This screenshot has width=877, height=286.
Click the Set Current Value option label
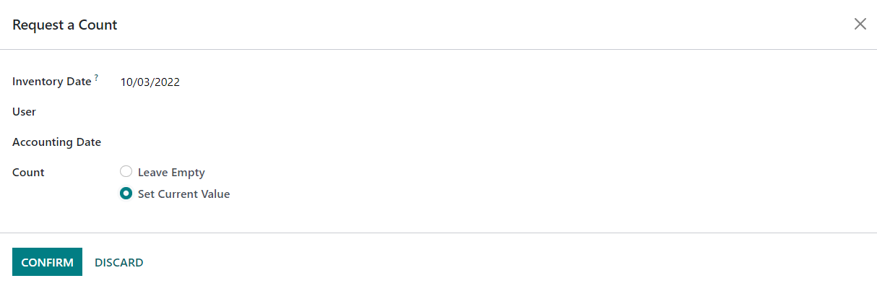click(x=183, y=194)
